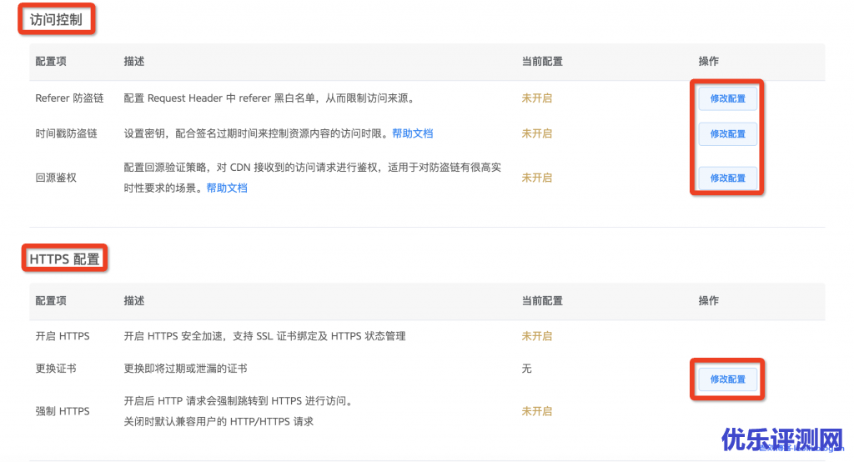Select the 强制 HTTPS row label
The width and height of the screenshot is (854, 462).
(62, 411)
